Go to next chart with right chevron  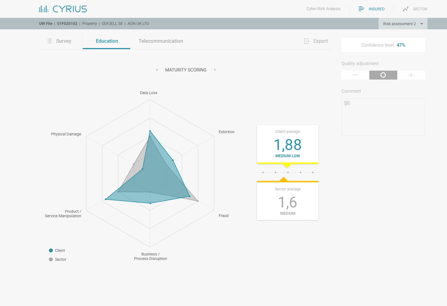(215, 70)
